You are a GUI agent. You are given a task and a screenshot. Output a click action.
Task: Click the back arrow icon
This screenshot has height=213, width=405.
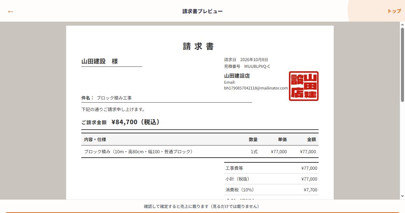point(10,11)
